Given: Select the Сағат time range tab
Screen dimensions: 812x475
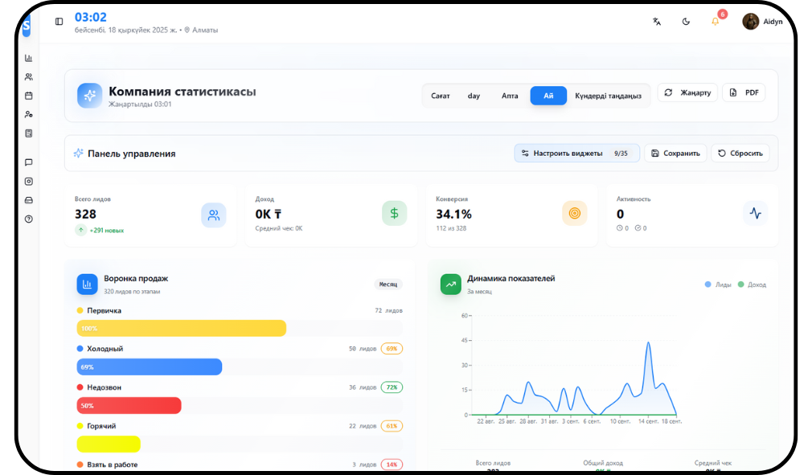Looking at the screenshot, I should [440, 96].
